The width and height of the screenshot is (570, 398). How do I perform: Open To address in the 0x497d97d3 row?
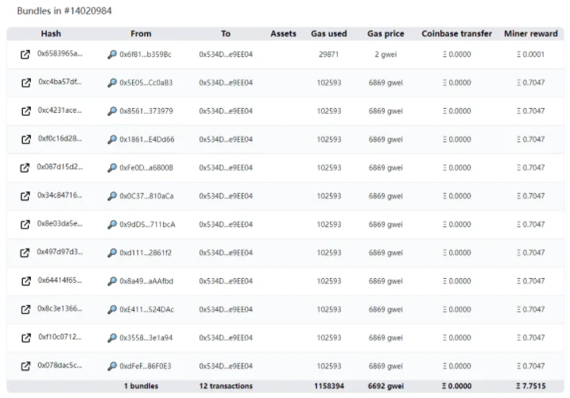[226, 253]
